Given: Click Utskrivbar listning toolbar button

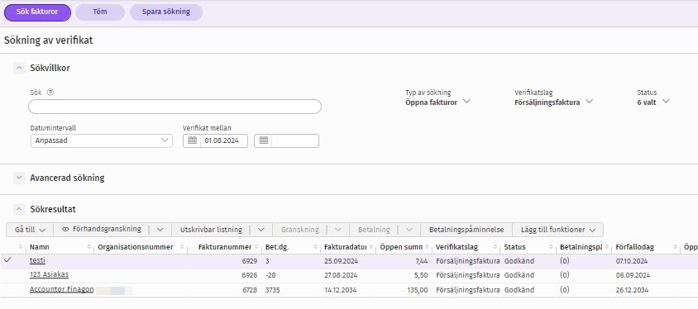Looking at the screenshot, I should pos(211,230).
